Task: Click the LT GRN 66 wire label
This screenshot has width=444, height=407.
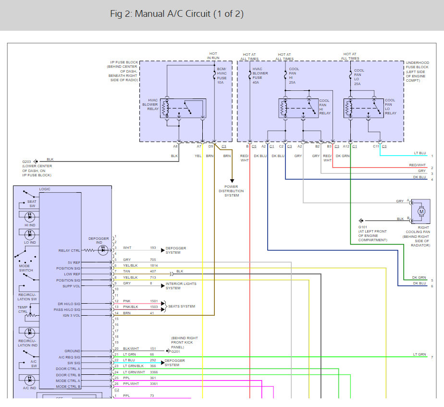Action: tap(138, 354)
